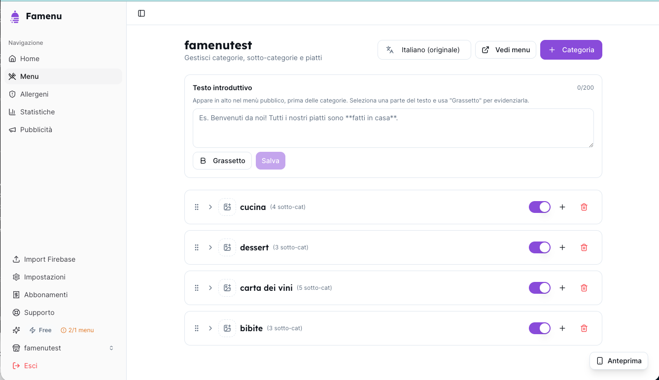Expand the carta dei vini category
659x380 pixels.
click(210, 288)
